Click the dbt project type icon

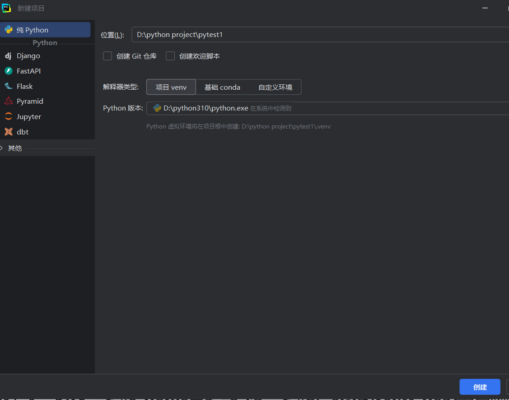9,132
